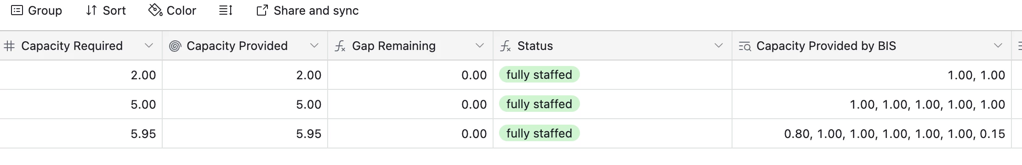Select the Share and sync button
1022x165 pixels.
[307, 11]
